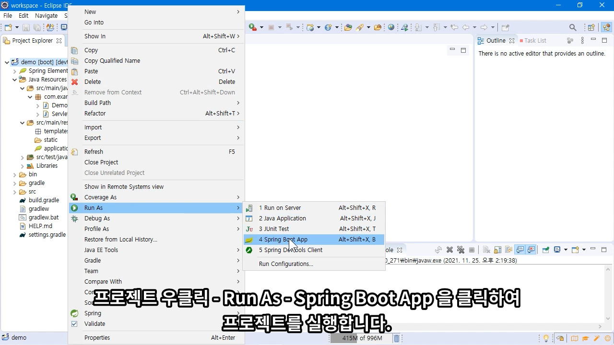Click 'Restore from Local History...'
The height and width of the screenshot is (345, 614).
[x=156, y=240]
